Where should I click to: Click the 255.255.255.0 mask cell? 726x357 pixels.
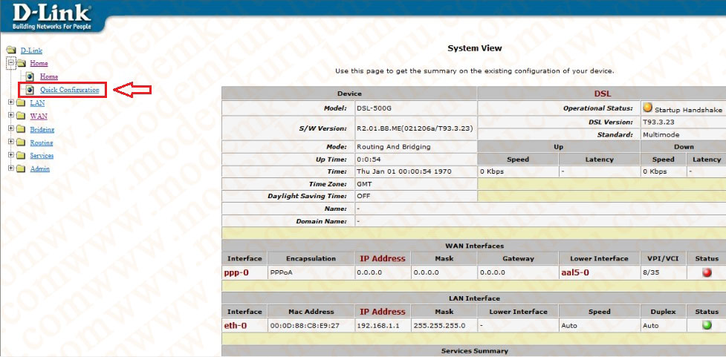click(443, 326)
